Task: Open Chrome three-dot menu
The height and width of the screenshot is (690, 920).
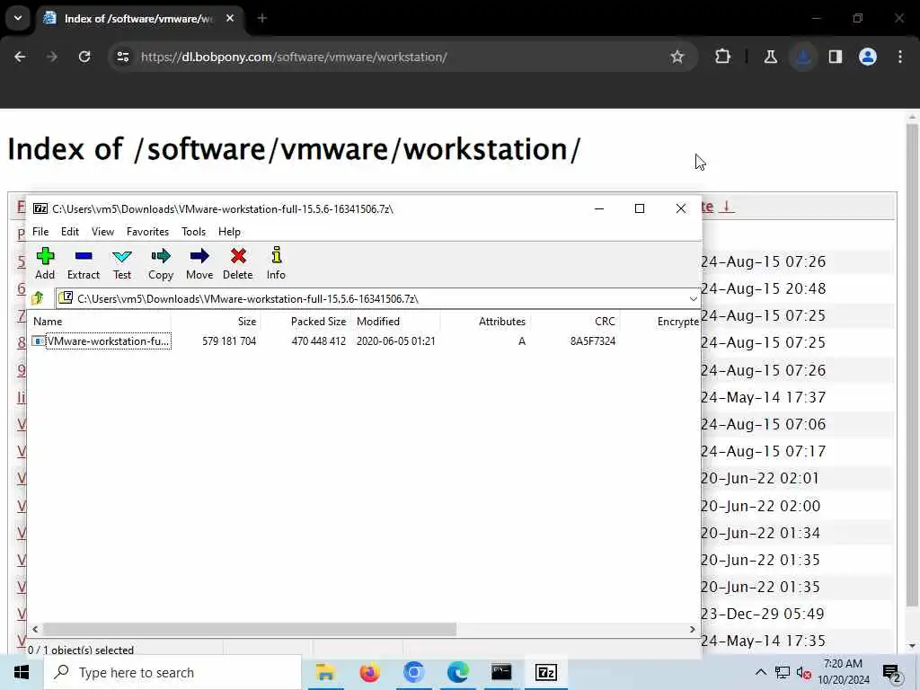Action: point(900,57)
